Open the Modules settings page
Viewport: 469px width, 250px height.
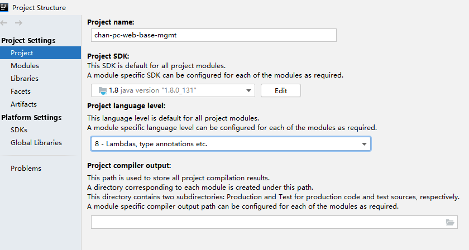click(25, 65)
